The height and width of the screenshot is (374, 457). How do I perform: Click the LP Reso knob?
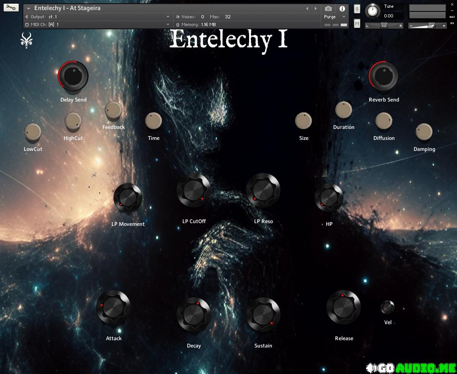click(263, 190)
